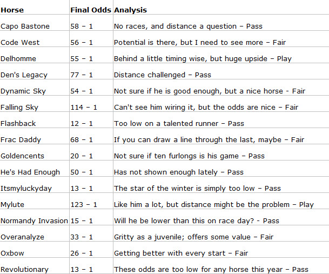Screen dimensions: 329x274
Task: Select Frac Daddy's 68 - 1 odds
Action: pos(82,139)
